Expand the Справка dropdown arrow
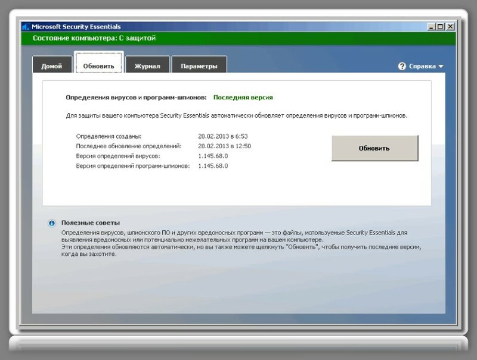This screenshot has width=477, height=360. coord(441,66)
